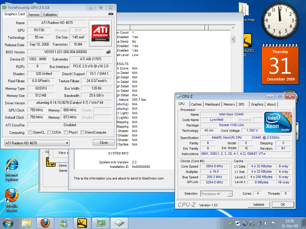Viewport: 306px width, 229px height.
Task: Click the ATI Radeon logo
Action: tap(100, 33)
